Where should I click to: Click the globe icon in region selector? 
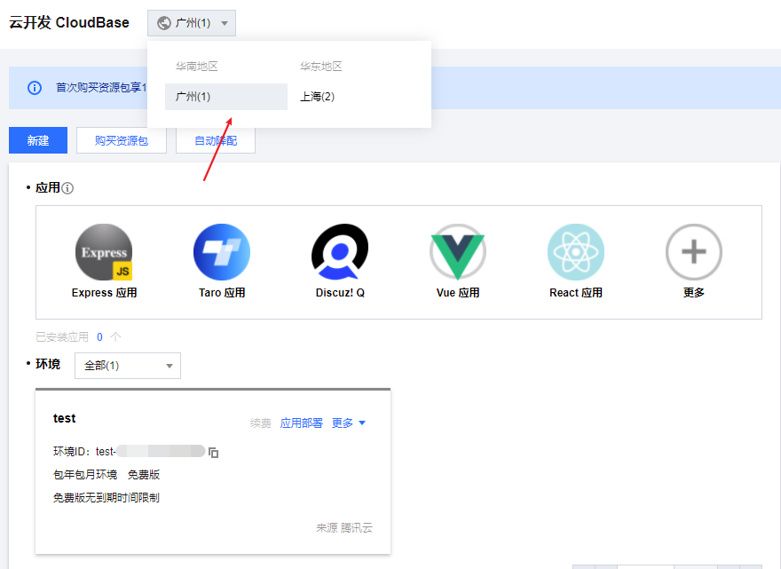pyautogui.click(x=164, y=23)
